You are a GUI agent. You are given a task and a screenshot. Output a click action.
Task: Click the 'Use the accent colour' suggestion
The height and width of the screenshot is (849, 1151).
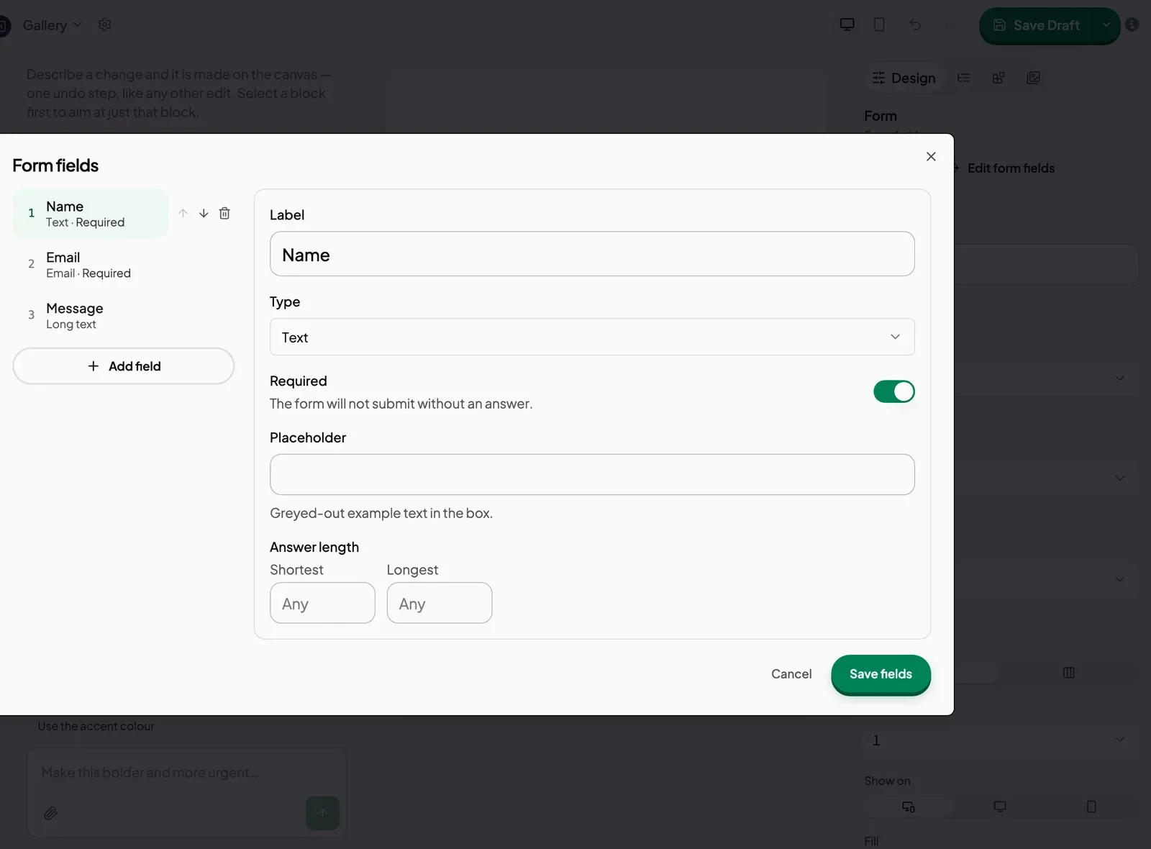[x=96, y=726]
